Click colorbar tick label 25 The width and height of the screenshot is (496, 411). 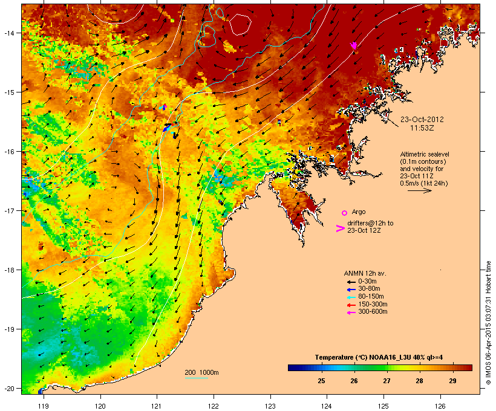(x=321, y=381)
